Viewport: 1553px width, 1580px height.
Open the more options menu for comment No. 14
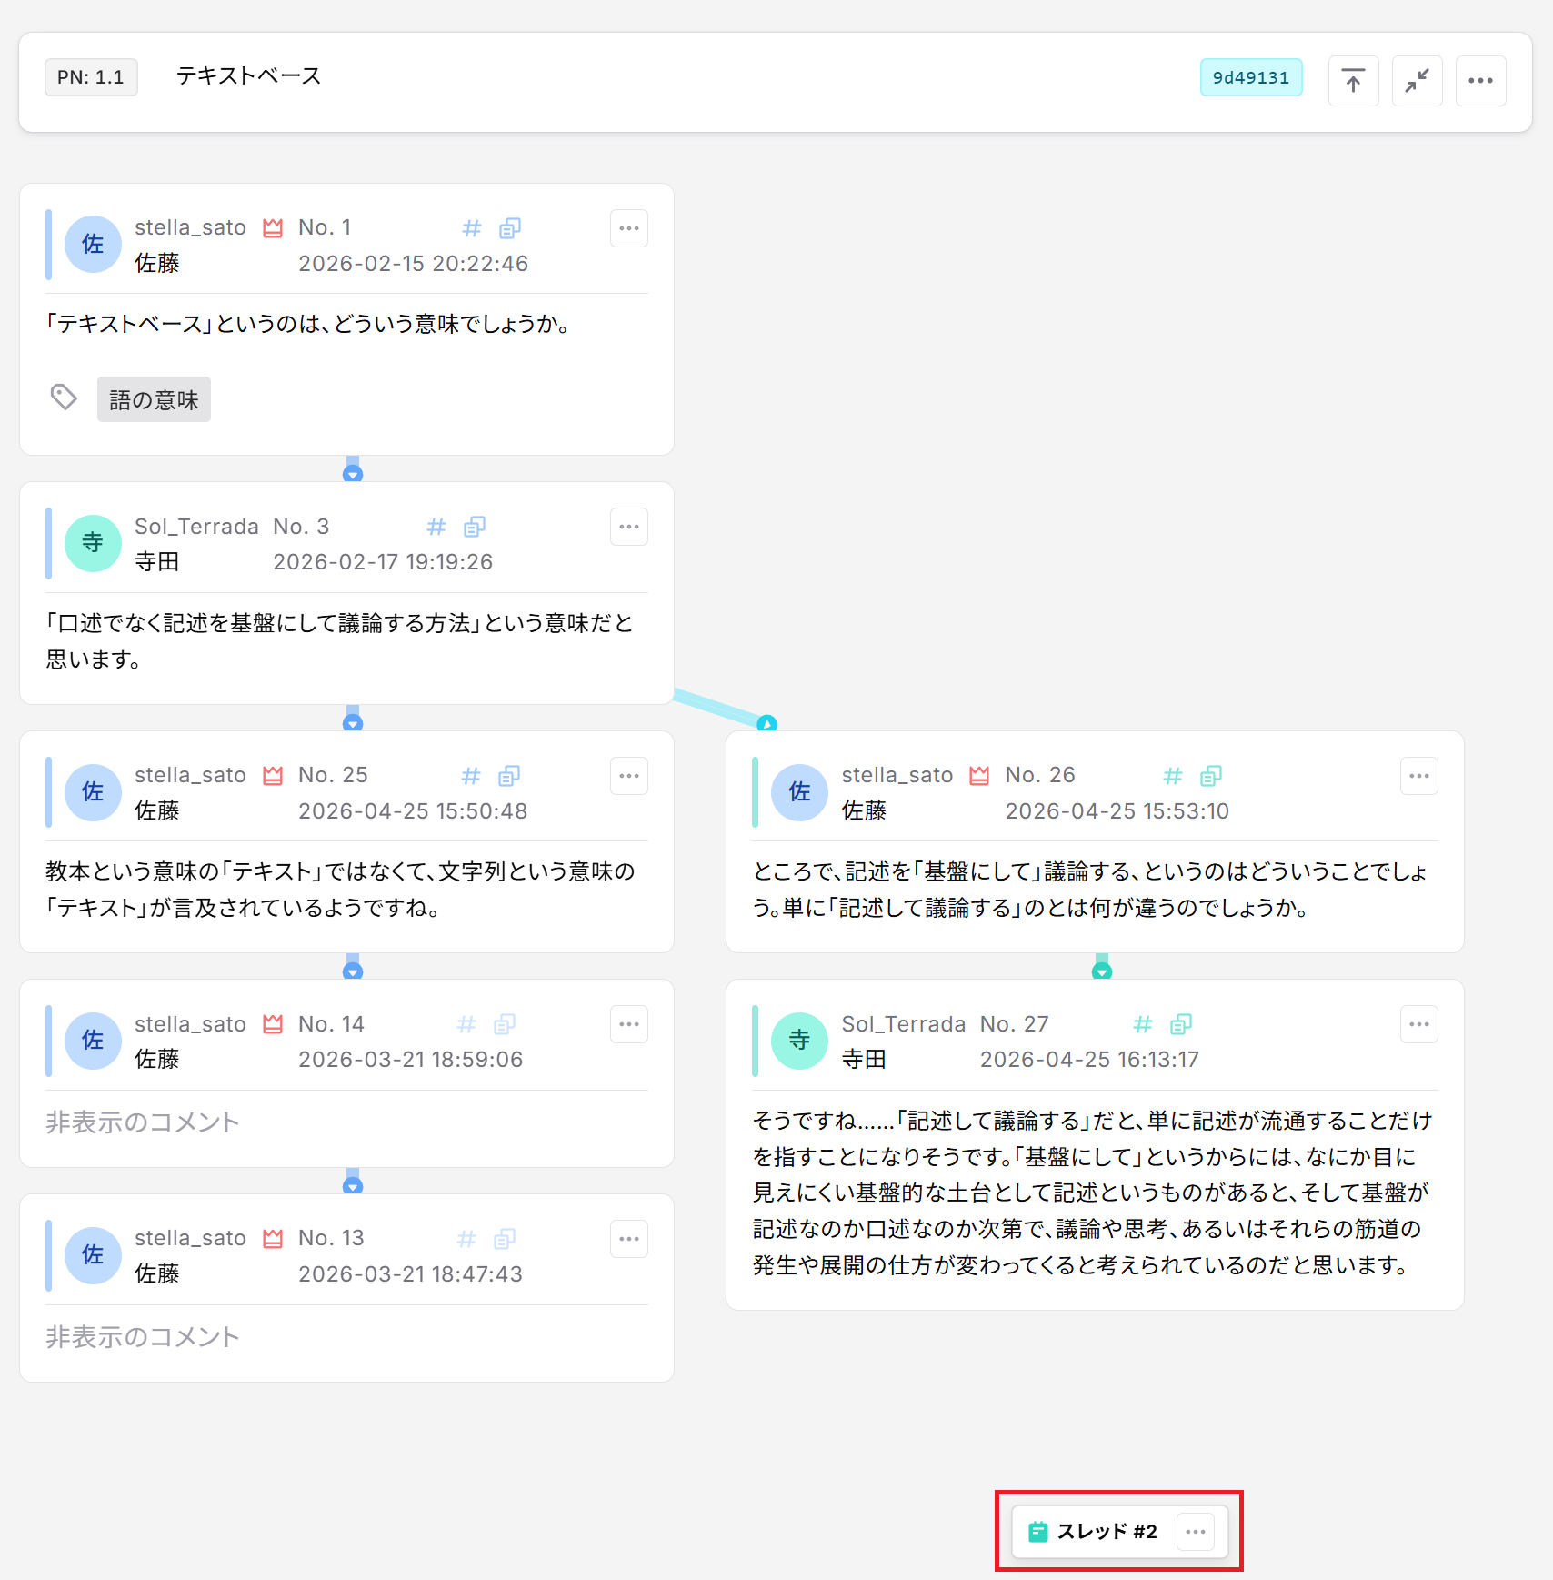click(x=628, y=1024)
